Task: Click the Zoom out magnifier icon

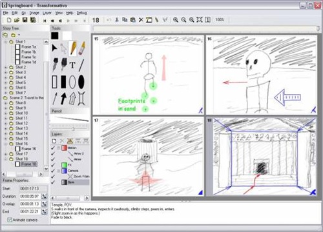Action: pos(183,20)
